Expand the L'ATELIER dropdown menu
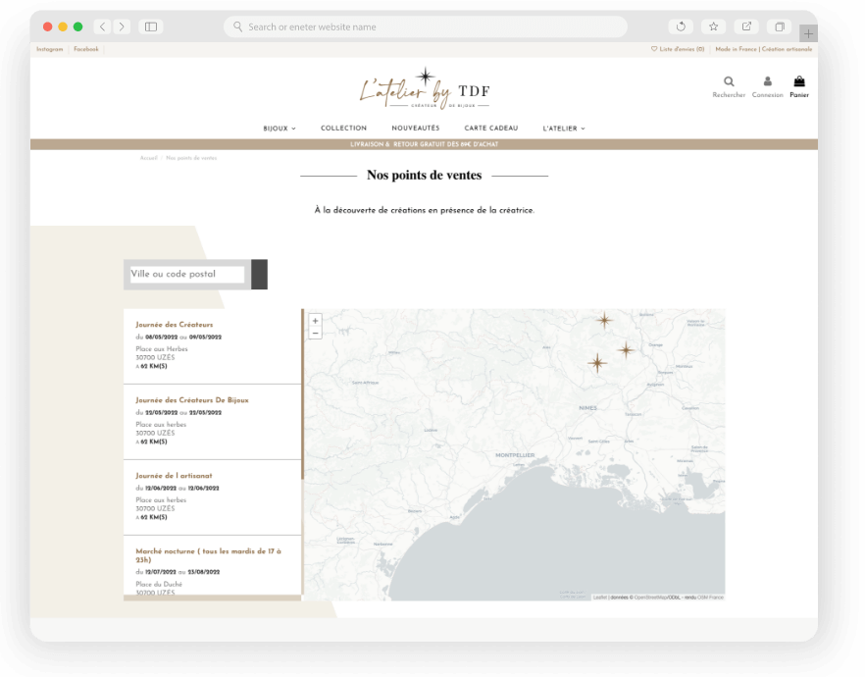The height and width of the screenshot is (677, 865). [563, 129]
